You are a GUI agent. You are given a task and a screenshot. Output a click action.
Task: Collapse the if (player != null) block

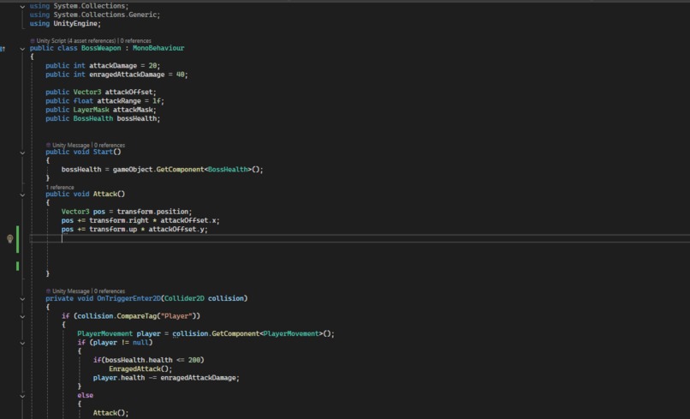point(22,343)
